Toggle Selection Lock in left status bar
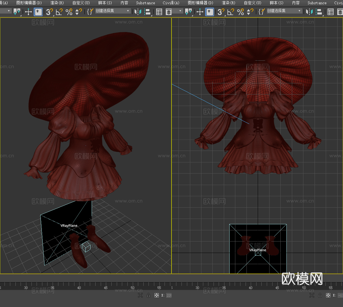This screenshot has height=307, width=343. pos(149,296)
